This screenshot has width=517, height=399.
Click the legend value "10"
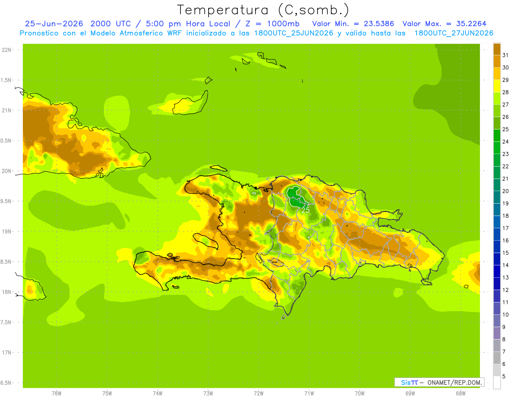pyautogui.click(x=505, y=315)
